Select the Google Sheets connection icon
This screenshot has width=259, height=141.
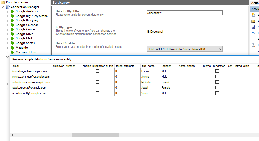coord(12,43)
